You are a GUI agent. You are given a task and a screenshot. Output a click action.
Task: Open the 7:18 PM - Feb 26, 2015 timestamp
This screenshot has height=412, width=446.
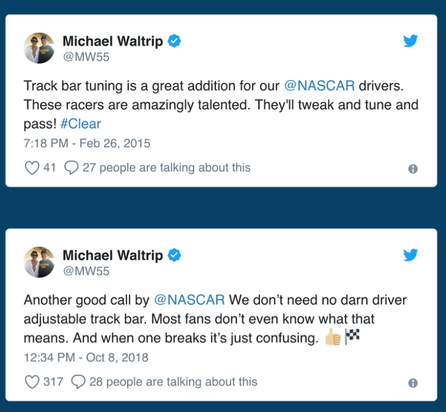[87, 143]
